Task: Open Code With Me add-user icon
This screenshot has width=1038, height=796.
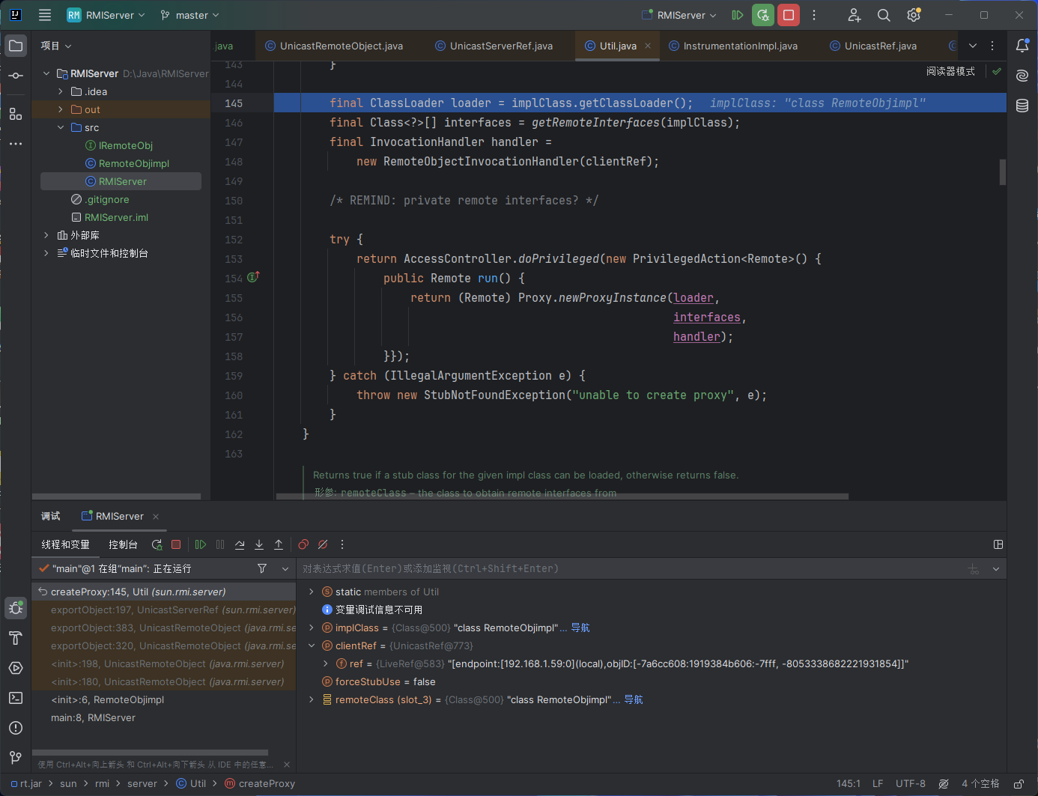Action: [854, 15]
